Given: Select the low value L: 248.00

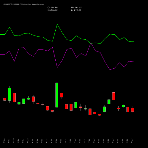Looking at the screenshot, I should (76, 10).
